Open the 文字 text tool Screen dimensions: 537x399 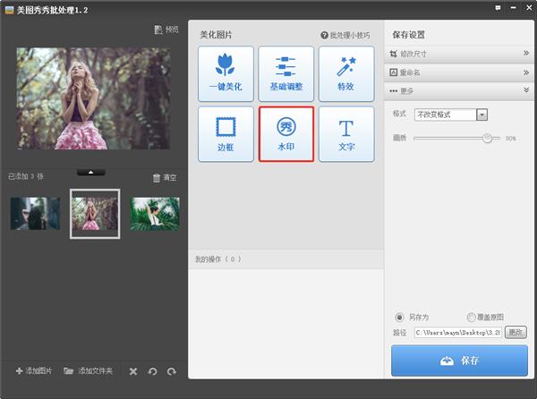(x=346, y=134)
